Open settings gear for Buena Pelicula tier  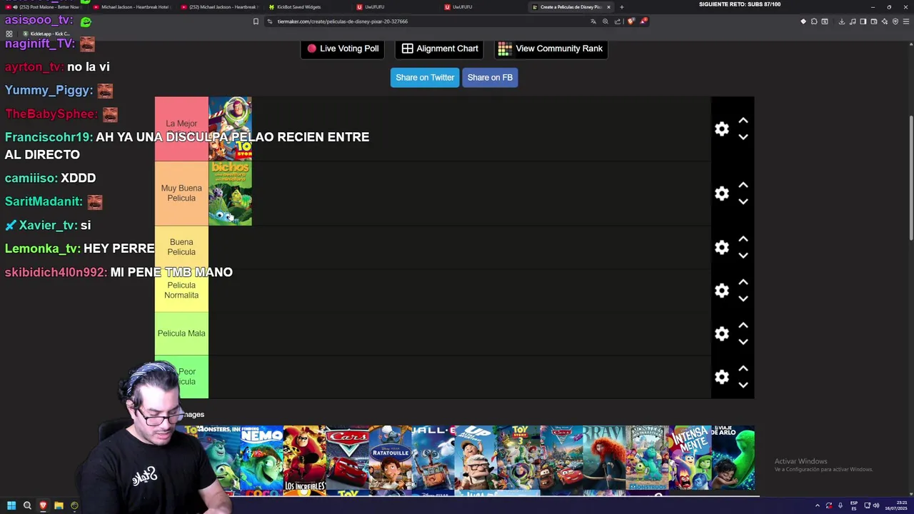pos(722,248)
